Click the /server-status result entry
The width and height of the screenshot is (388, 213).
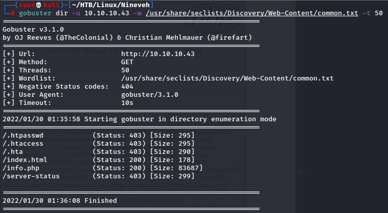click(30, 176)
